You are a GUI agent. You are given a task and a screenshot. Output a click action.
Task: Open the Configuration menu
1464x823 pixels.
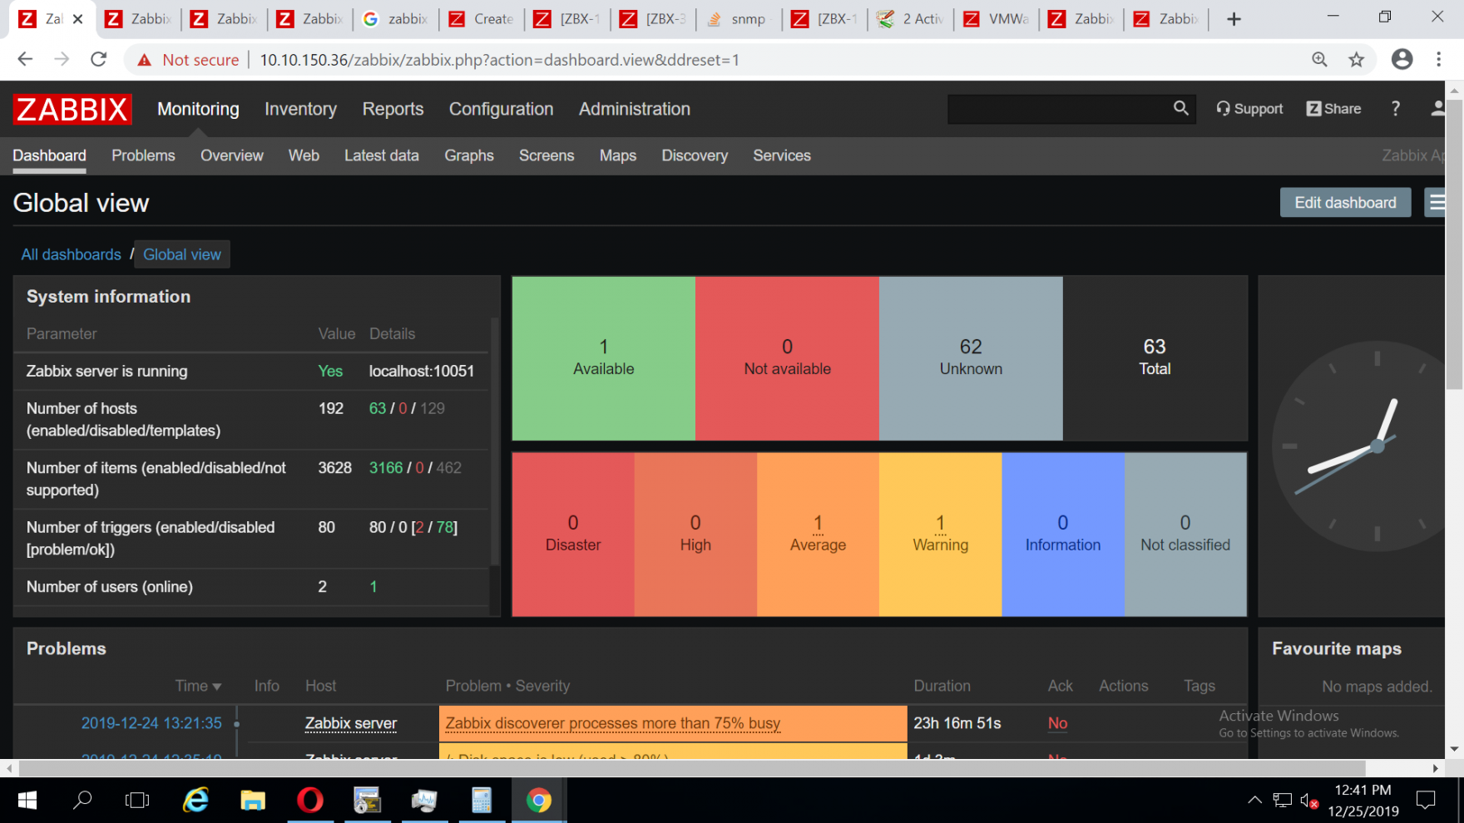[x=501, y=109]
